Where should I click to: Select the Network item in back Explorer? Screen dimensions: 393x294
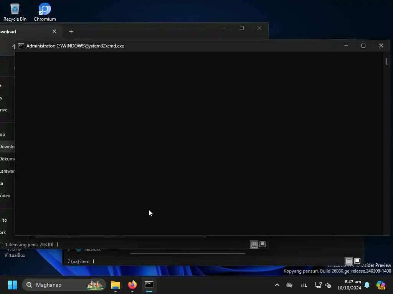(x=92, y=250)
